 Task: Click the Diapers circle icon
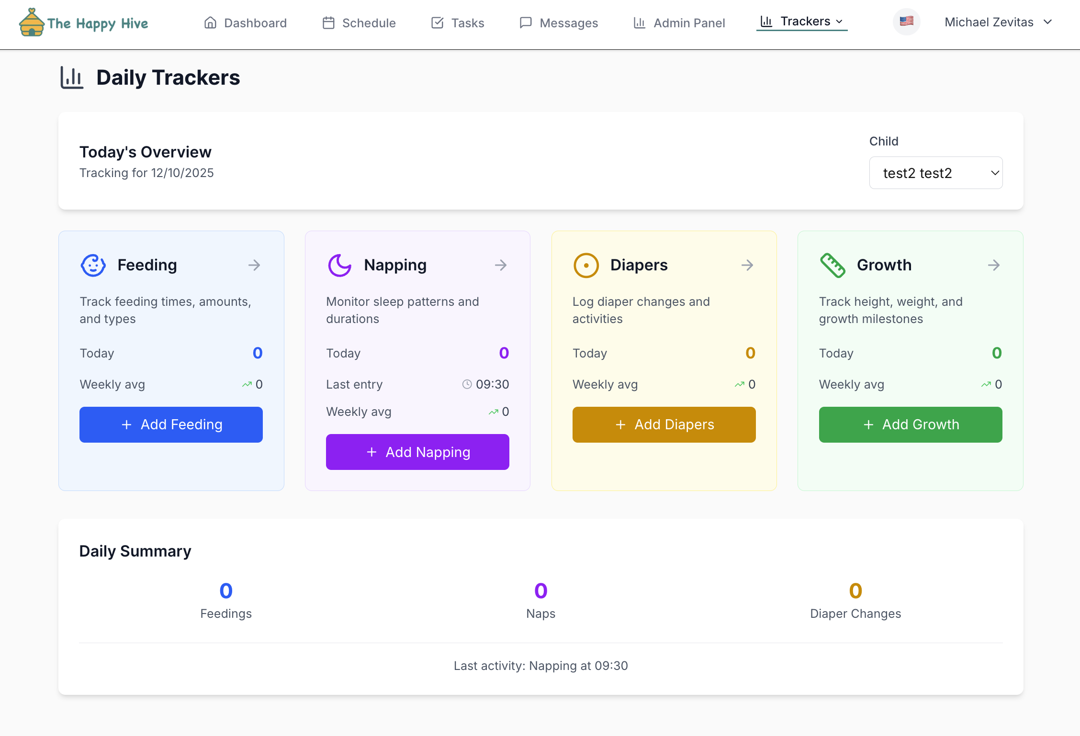(x=586, y=265)
